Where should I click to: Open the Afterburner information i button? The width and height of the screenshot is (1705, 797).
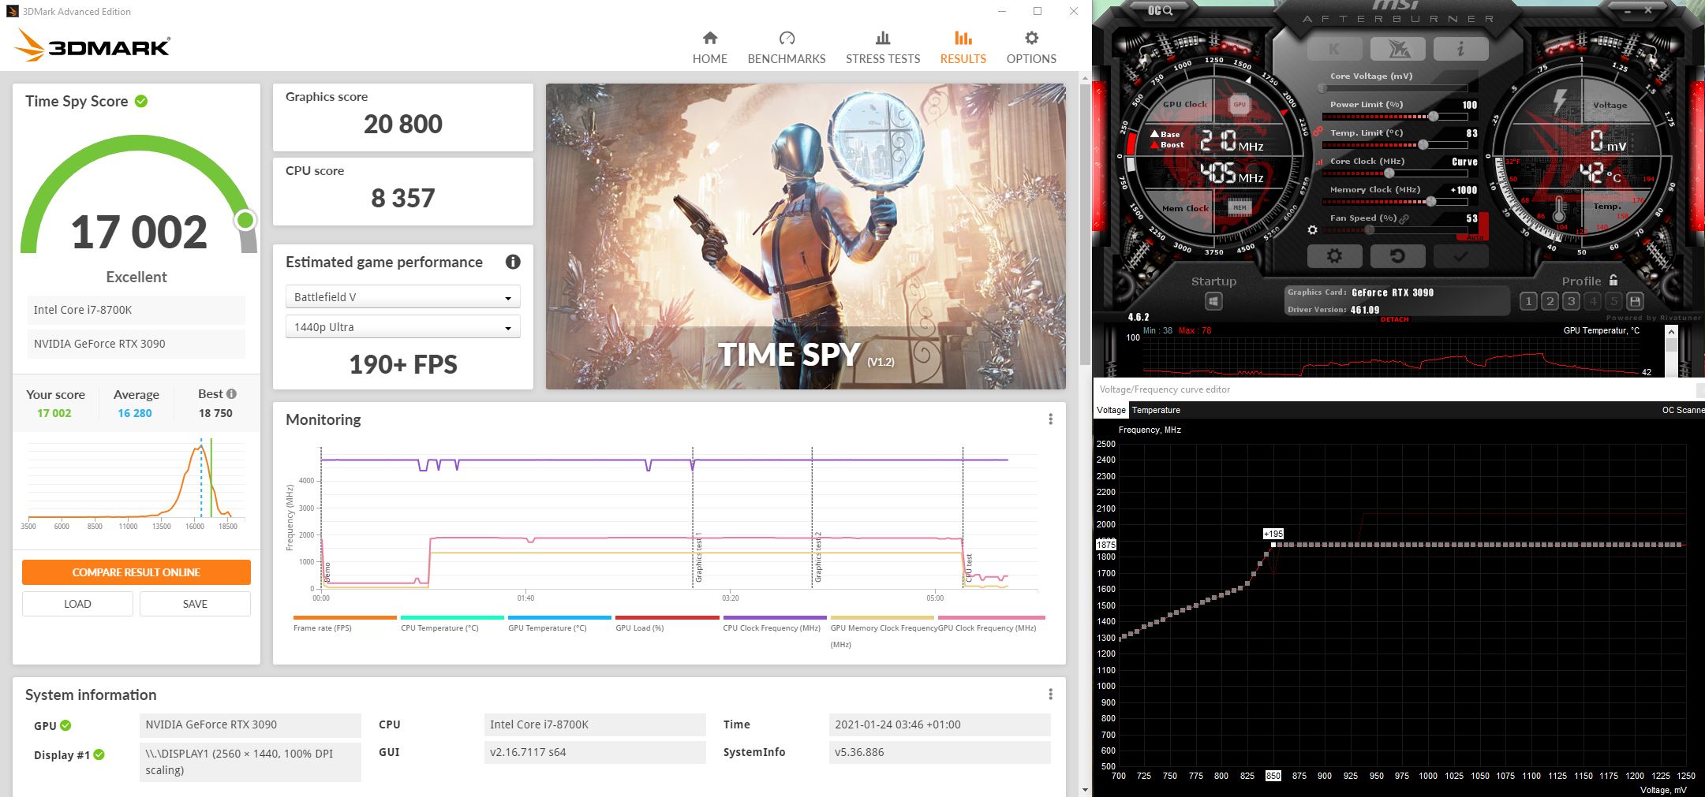point(1460,49)
